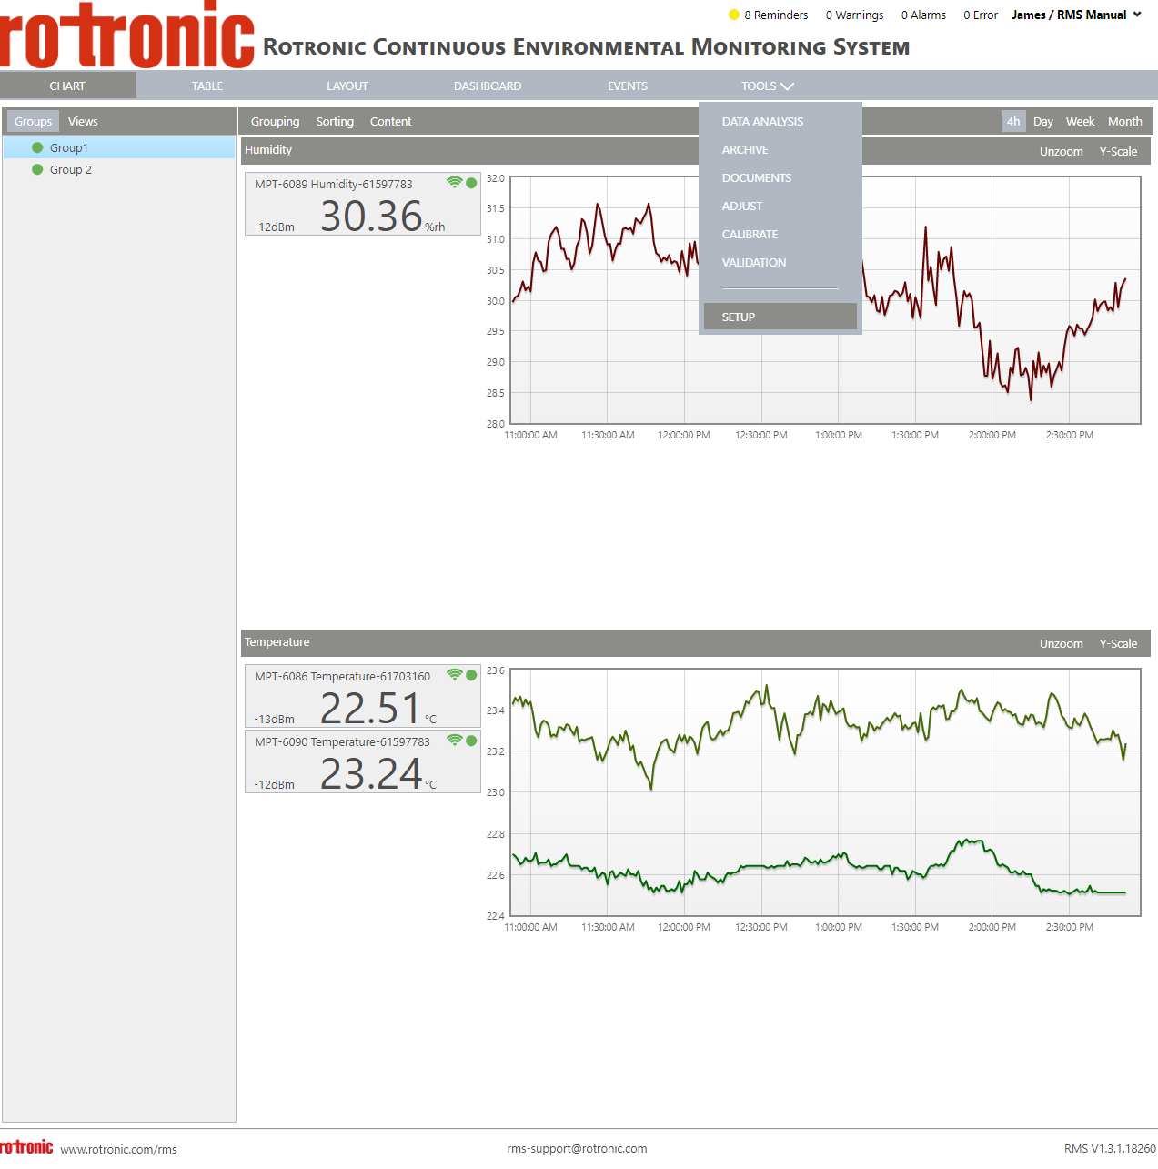Set chart range to 4h
The height and width of the screenshot is (1169, 1158).
coord(1013,121)
